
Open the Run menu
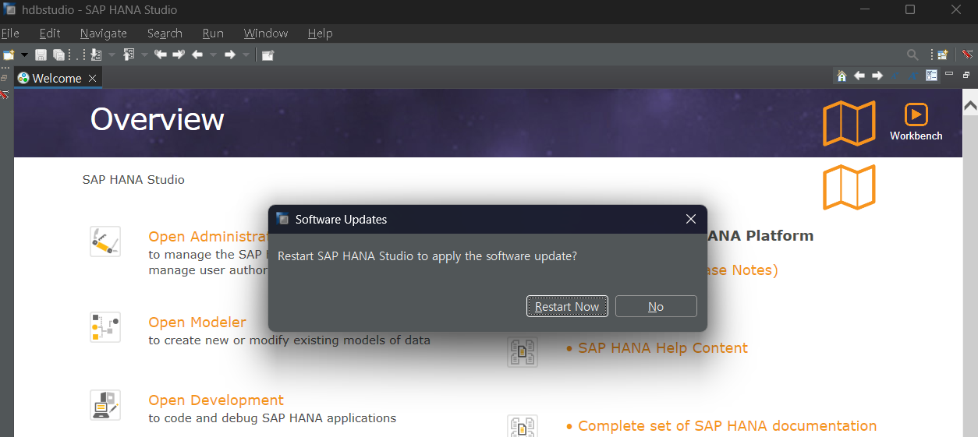pyautogui.click(x=213, y=33)
